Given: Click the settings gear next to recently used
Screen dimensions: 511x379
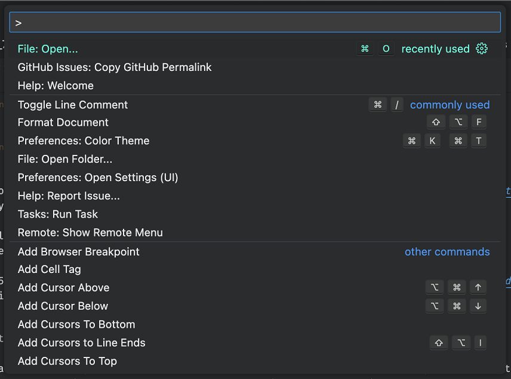Looking at the screenshot, I should (482, 49).
